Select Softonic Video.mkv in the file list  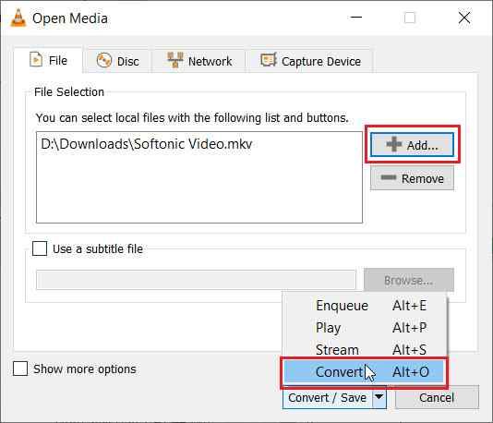tap(147, 144)
